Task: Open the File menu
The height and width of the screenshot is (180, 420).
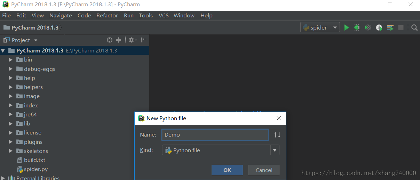Action: pyautogui.click(x=6, y=16)
